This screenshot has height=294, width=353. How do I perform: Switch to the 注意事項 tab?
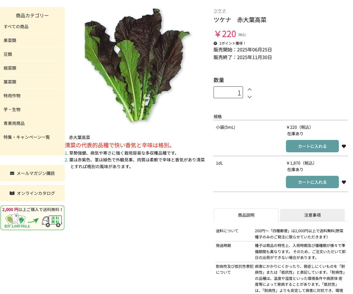pos(312,215)
